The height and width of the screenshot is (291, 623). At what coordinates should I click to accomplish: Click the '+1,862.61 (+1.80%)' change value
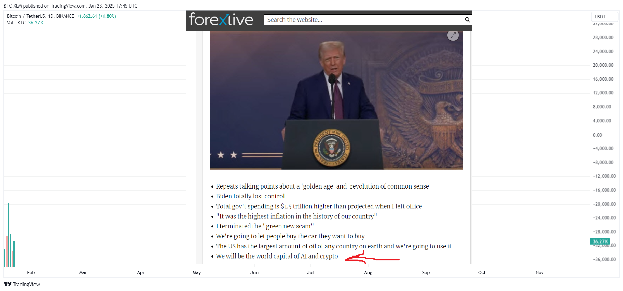tap(96, 16)
